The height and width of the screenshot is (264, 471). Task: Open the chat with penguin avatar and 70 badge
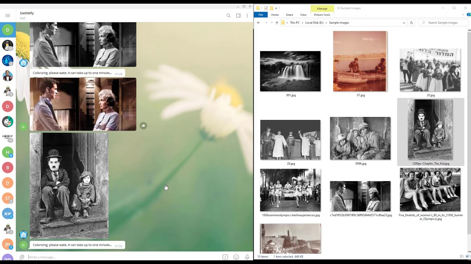8,45
